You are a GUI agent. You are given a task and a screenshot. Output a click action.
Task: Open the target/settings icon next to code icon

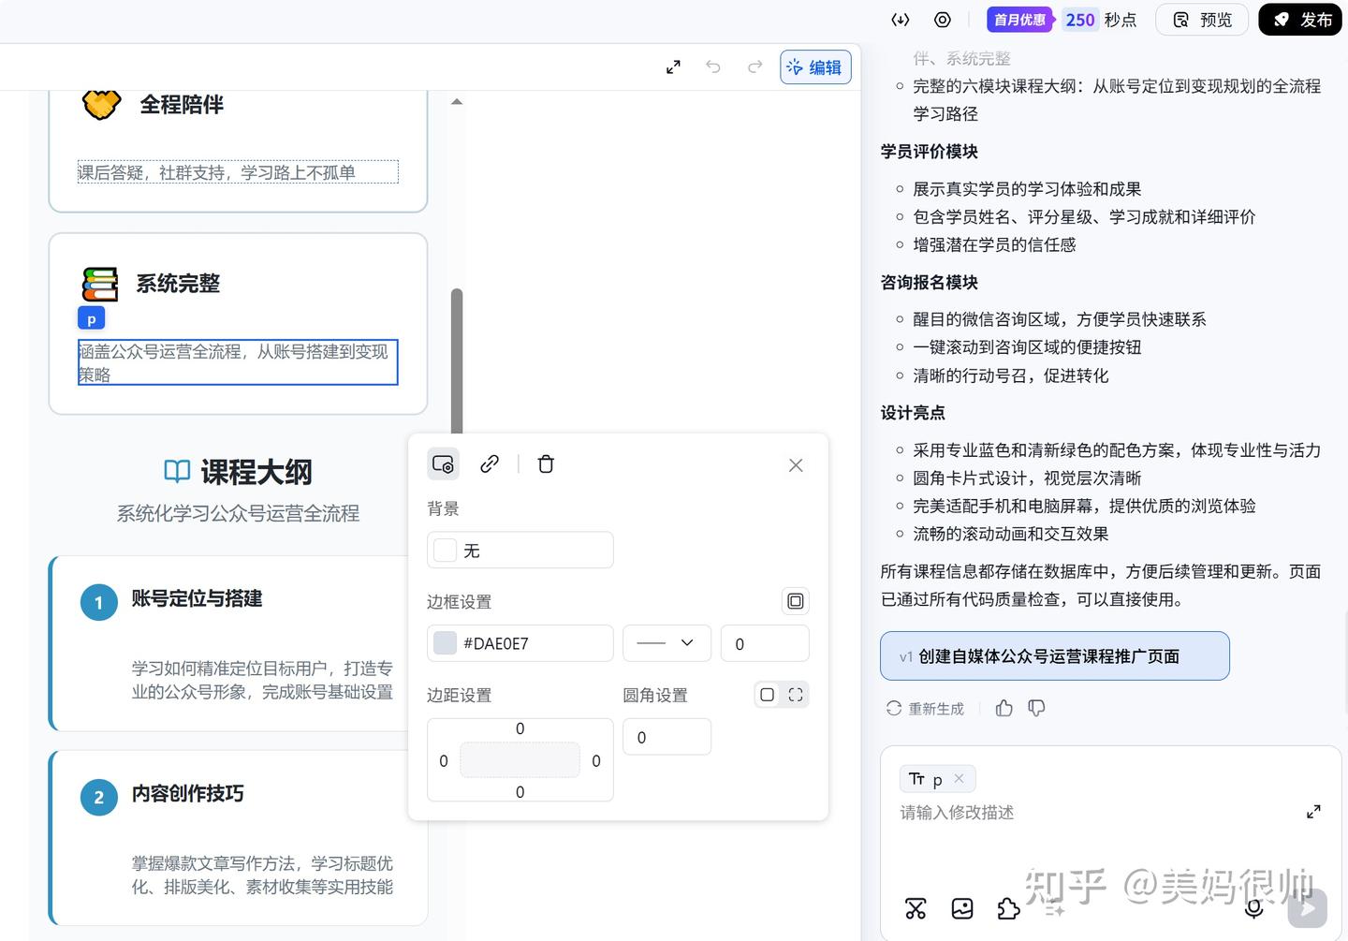(942, 19)
